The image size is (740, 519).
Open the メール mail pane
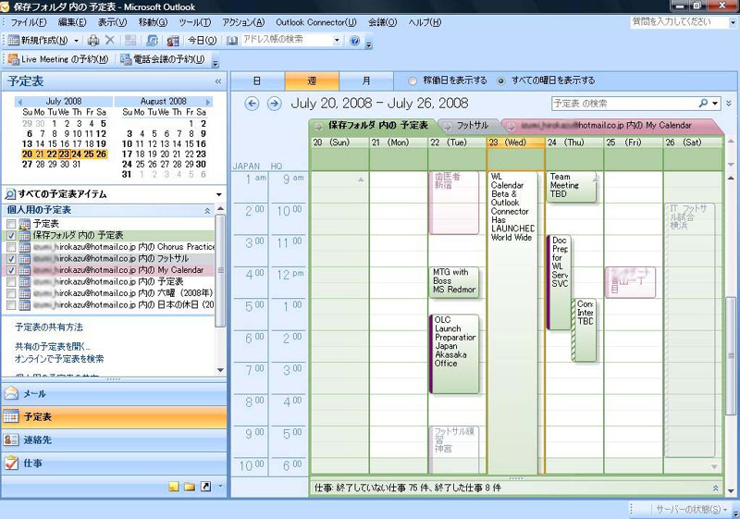pyautogui.click(x=114, y=393)
